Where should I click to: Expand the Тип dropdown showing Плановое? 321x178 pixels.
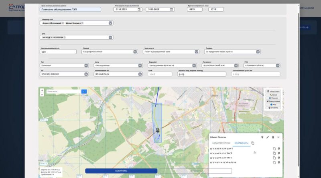[86, 65]
